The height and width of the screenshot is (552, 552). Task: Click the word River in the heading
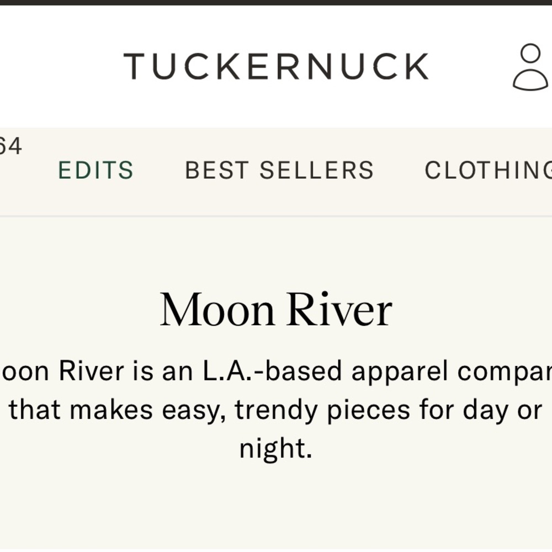[x=339, y=310]
